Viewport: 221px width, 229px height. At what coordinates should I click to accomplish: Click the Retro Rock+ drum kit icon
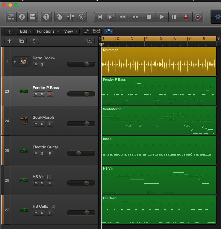pos(24,61)
